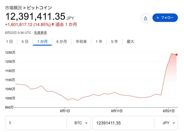The image size is (184, 132).
Task: Switch to the 1日 range tab
Action: tap(9, 42)
